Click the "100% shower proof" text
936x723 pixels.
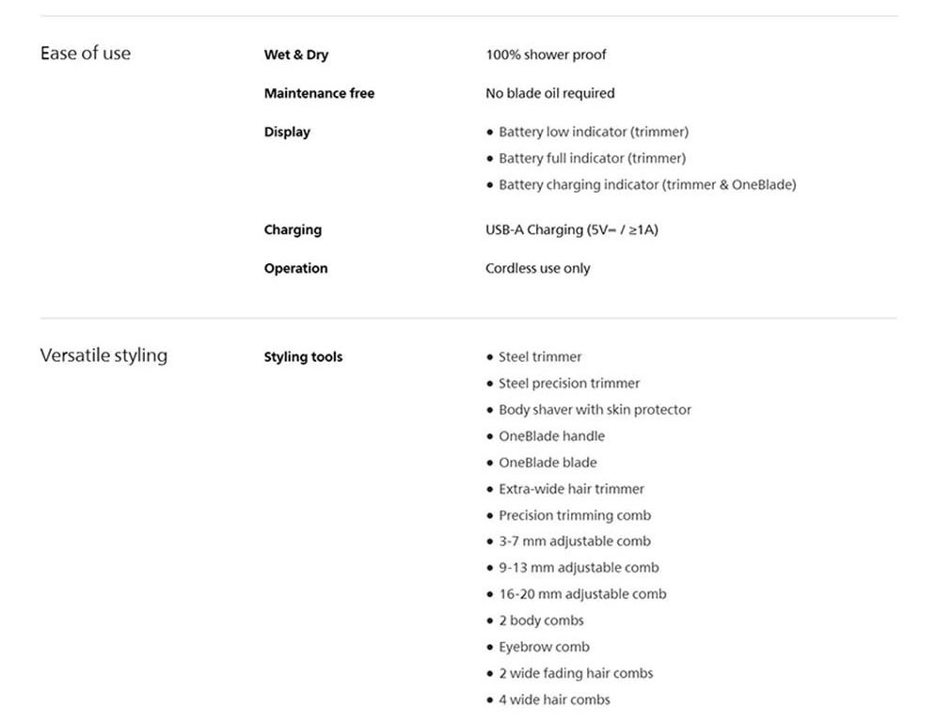pos(546,55)
